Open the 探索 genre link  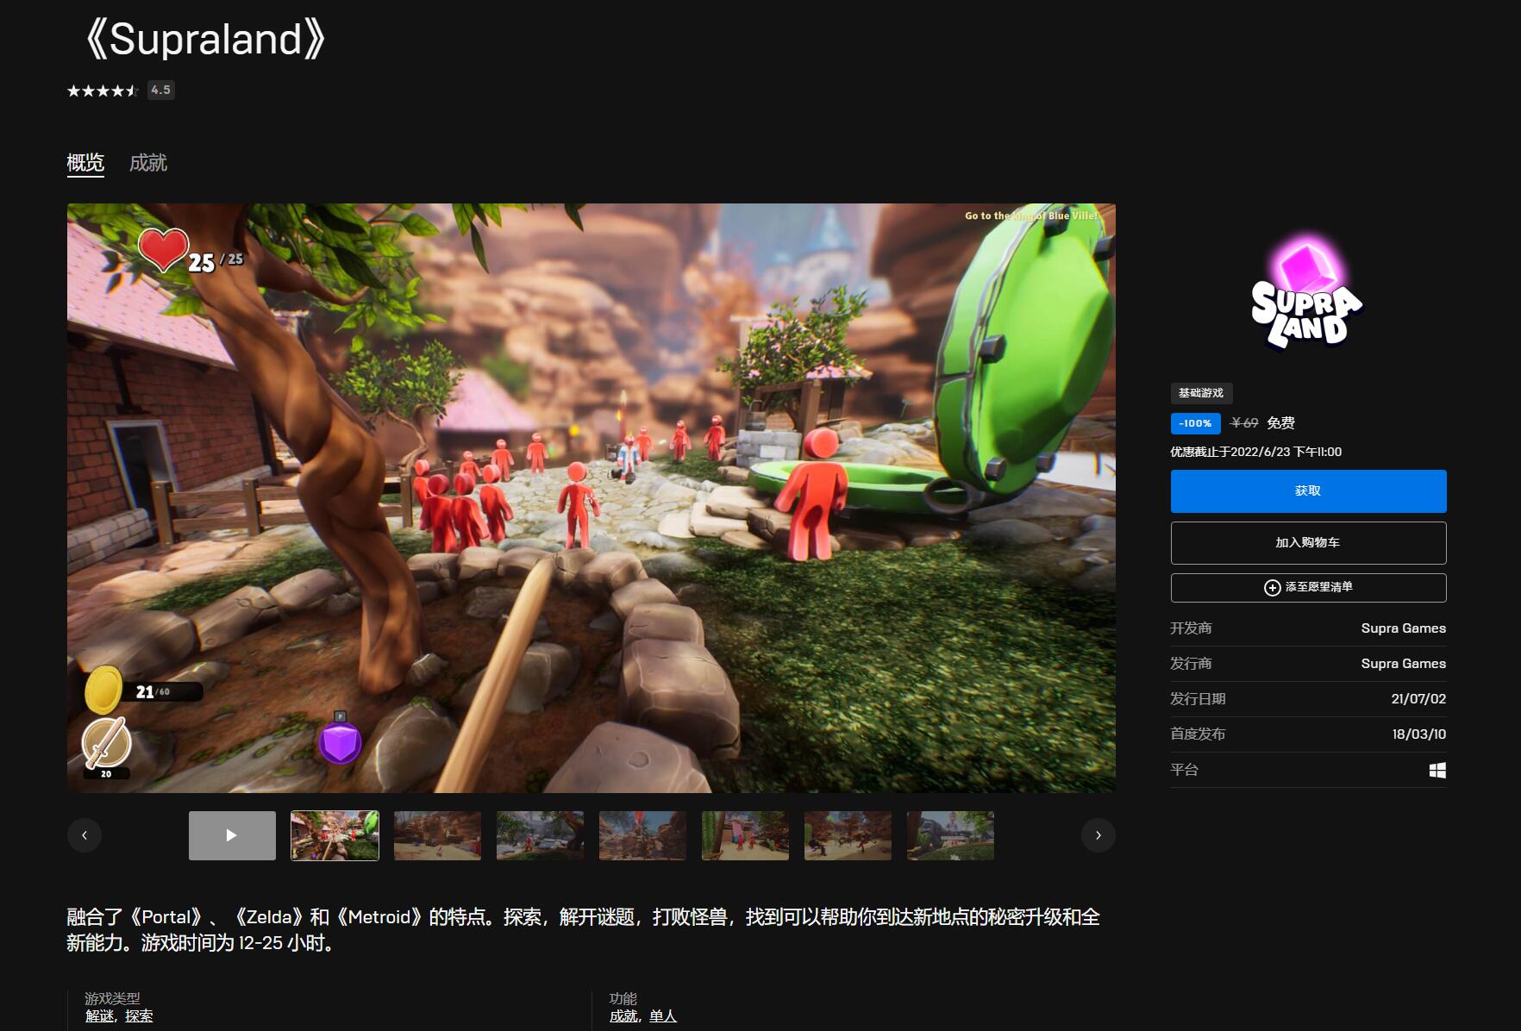click(x=139, y=1016)
